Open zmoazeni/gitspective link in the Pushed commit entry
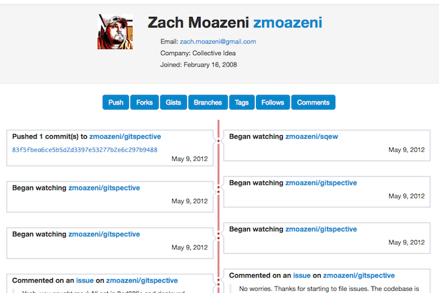Image resolution: width=439 pixels, height=293 pixels. 125,136
